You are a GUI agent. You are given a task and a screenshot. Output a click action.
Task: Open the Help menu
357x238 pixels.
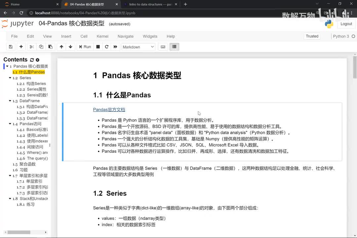click(x=171, y=36)
